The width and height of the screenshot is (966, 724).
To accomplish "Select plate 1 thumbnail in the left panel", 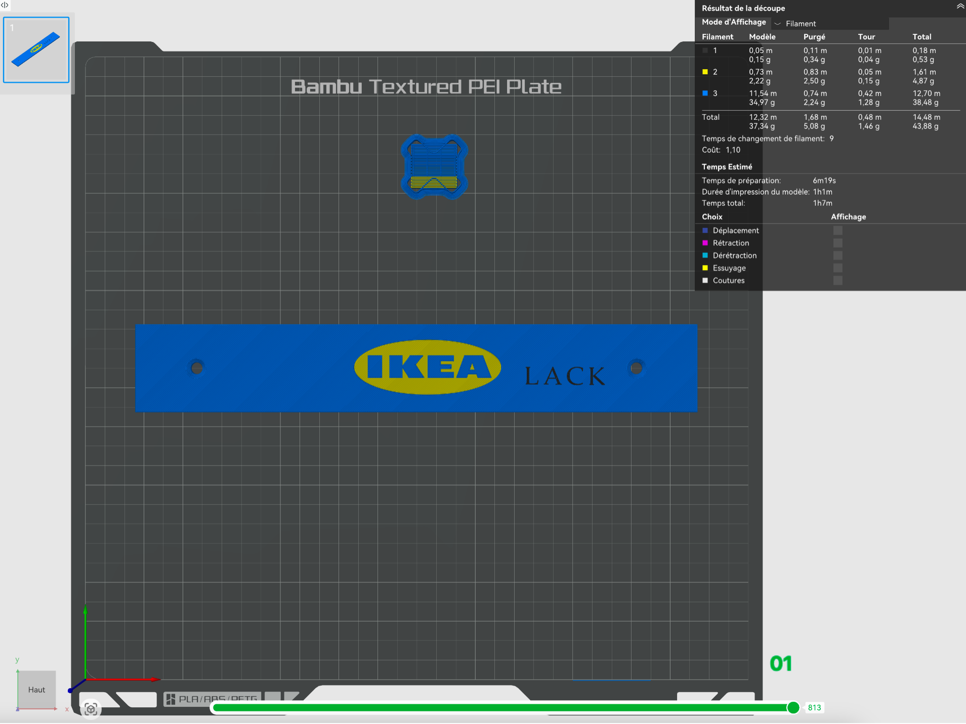I will pos(35,49).
